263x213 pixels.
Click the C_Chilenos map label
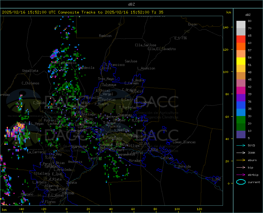click(30, 83)
